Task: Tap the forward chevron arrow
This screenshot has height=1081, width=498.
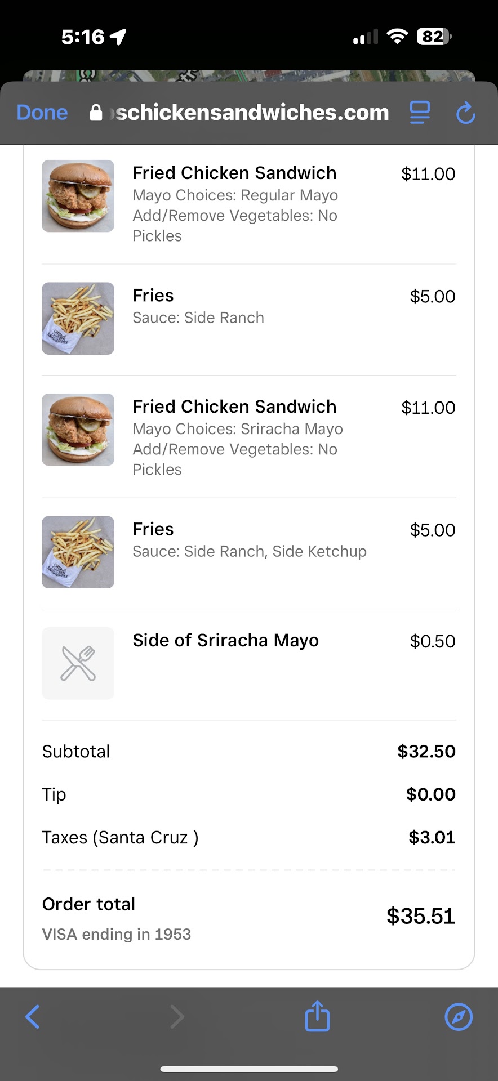Action: coord(177,1017)
